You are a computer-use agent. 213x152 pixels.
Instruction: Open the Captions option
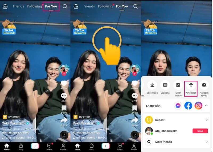pyautogui.click(x=165, y=85)
